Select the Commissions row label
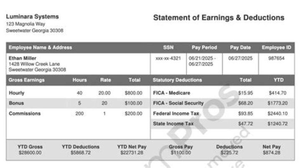The width and height of the screenshot is (301, 168). point(25,113)
